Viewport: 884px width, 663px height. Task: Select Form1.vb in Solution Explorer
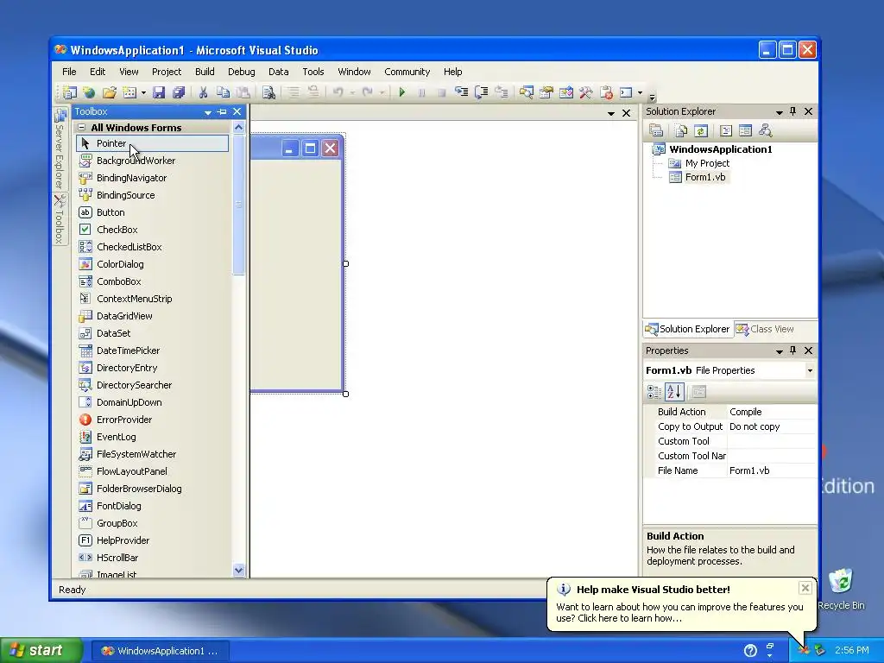coord(705,177)
